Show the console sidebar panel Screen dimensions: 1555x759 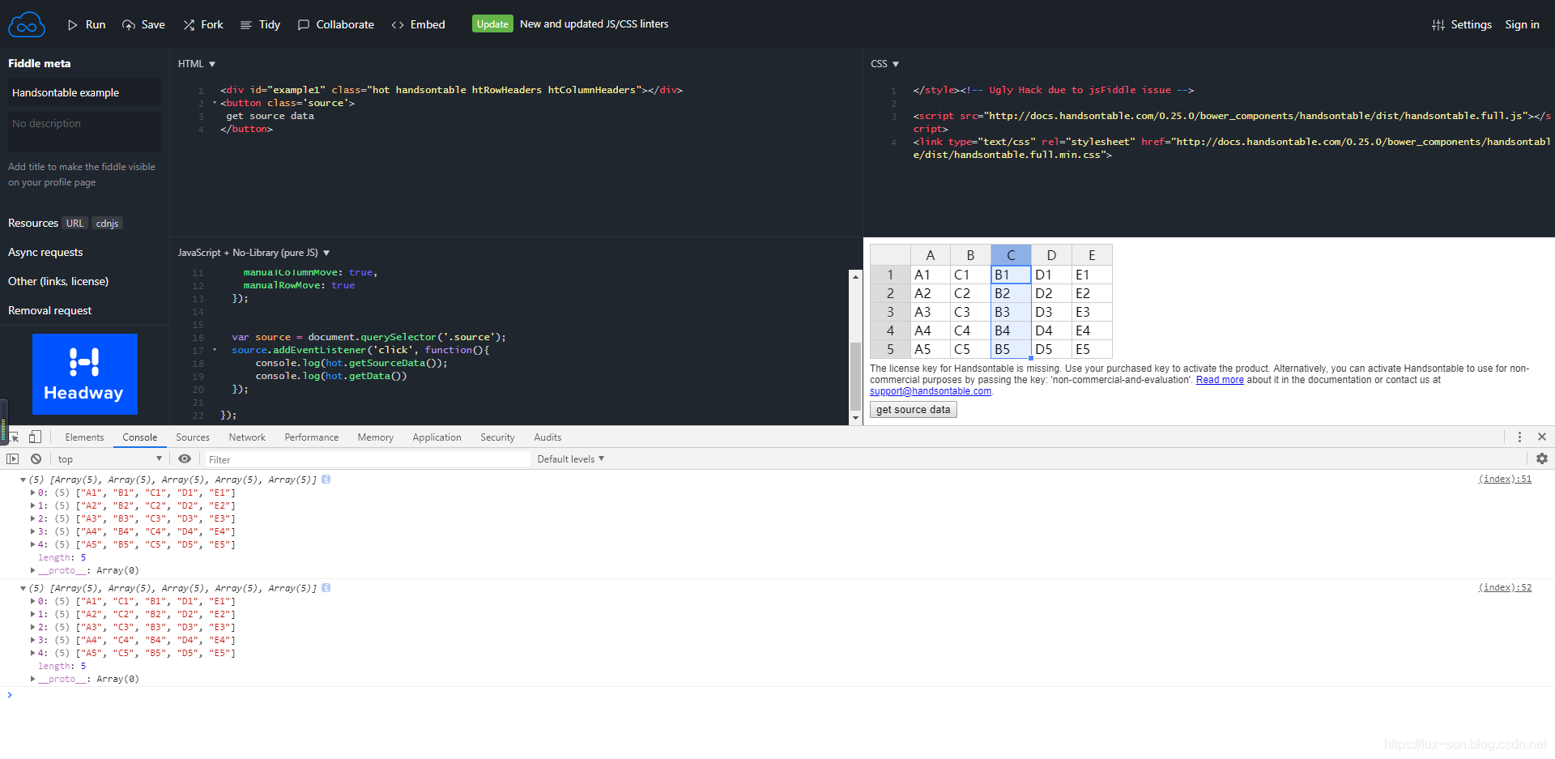12,458
